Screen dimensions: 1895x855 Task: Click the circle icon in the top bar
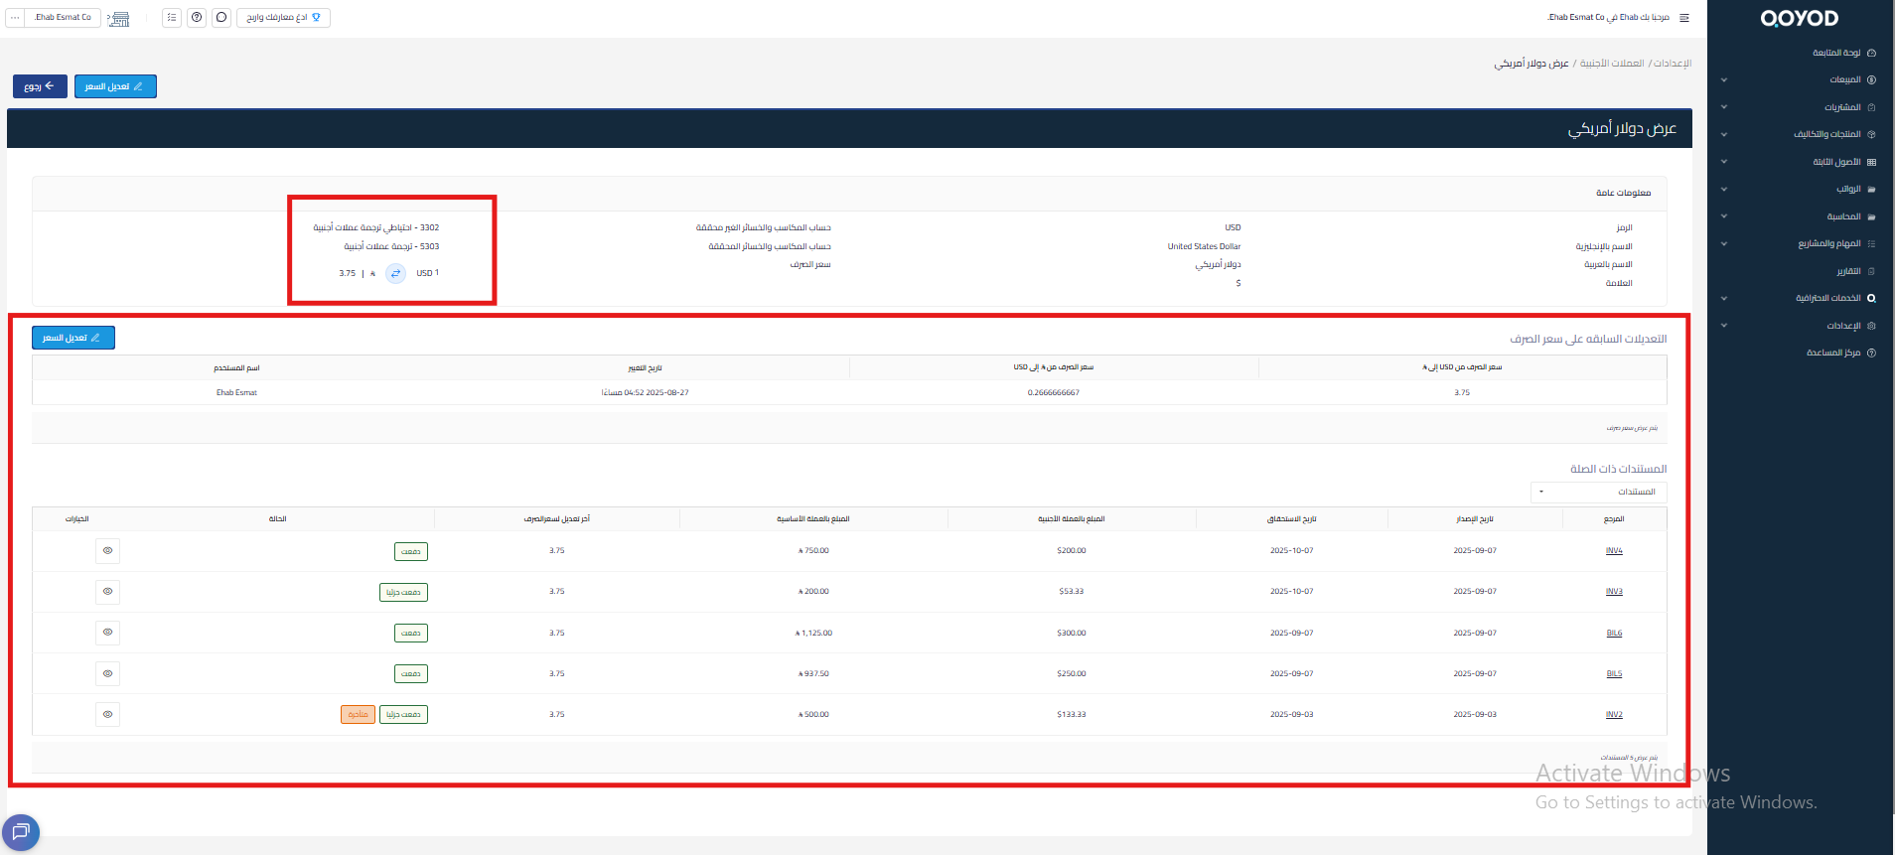point(221,17)
